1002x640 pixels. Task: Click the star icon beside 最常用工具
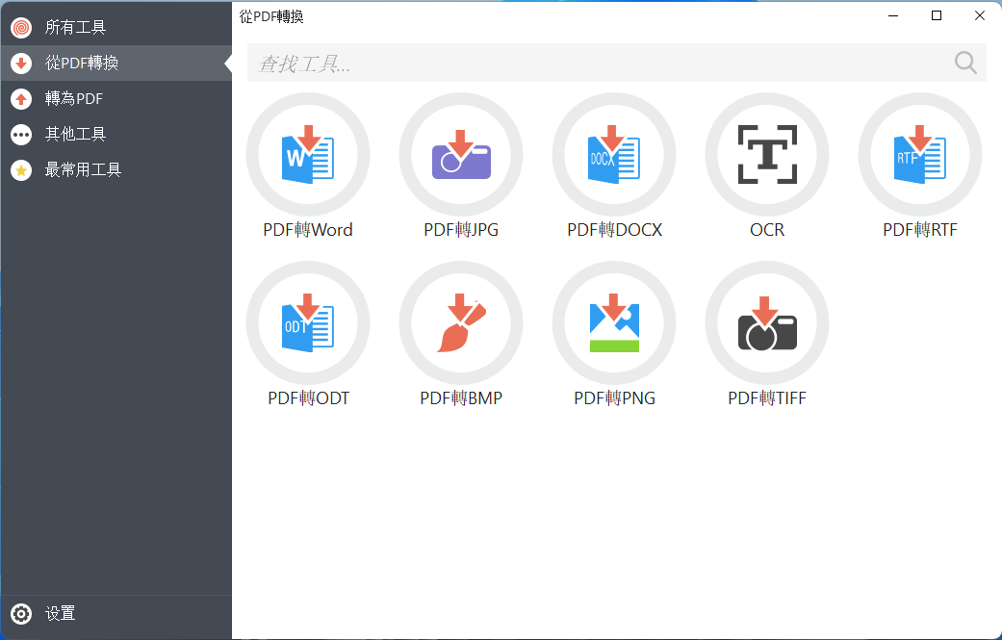pyautogui.click(x=20, y=169)
